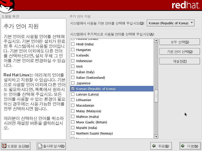Select Northern Saami (Norway) row text

click(x=94, y=133)
